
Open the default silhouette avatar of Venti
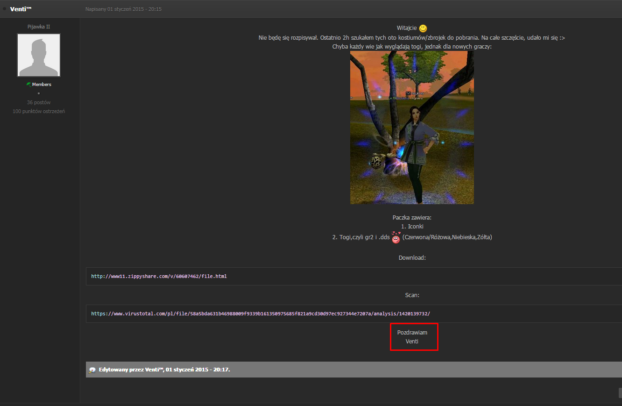pyautogui.click(x=39, y=55)
